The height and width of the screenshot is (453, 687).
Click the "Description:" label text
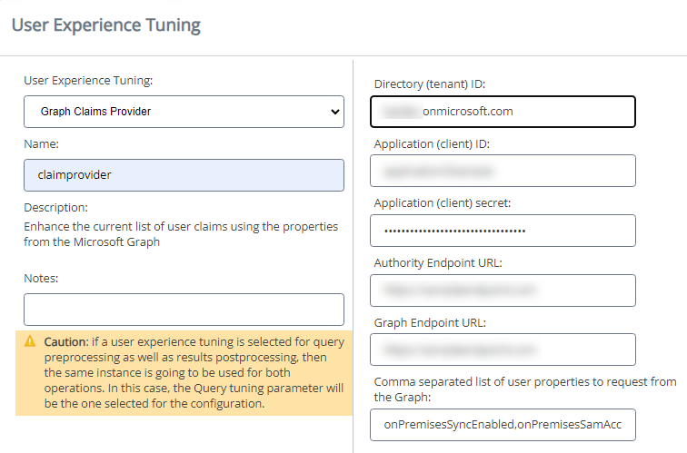[x=55, y=208]
